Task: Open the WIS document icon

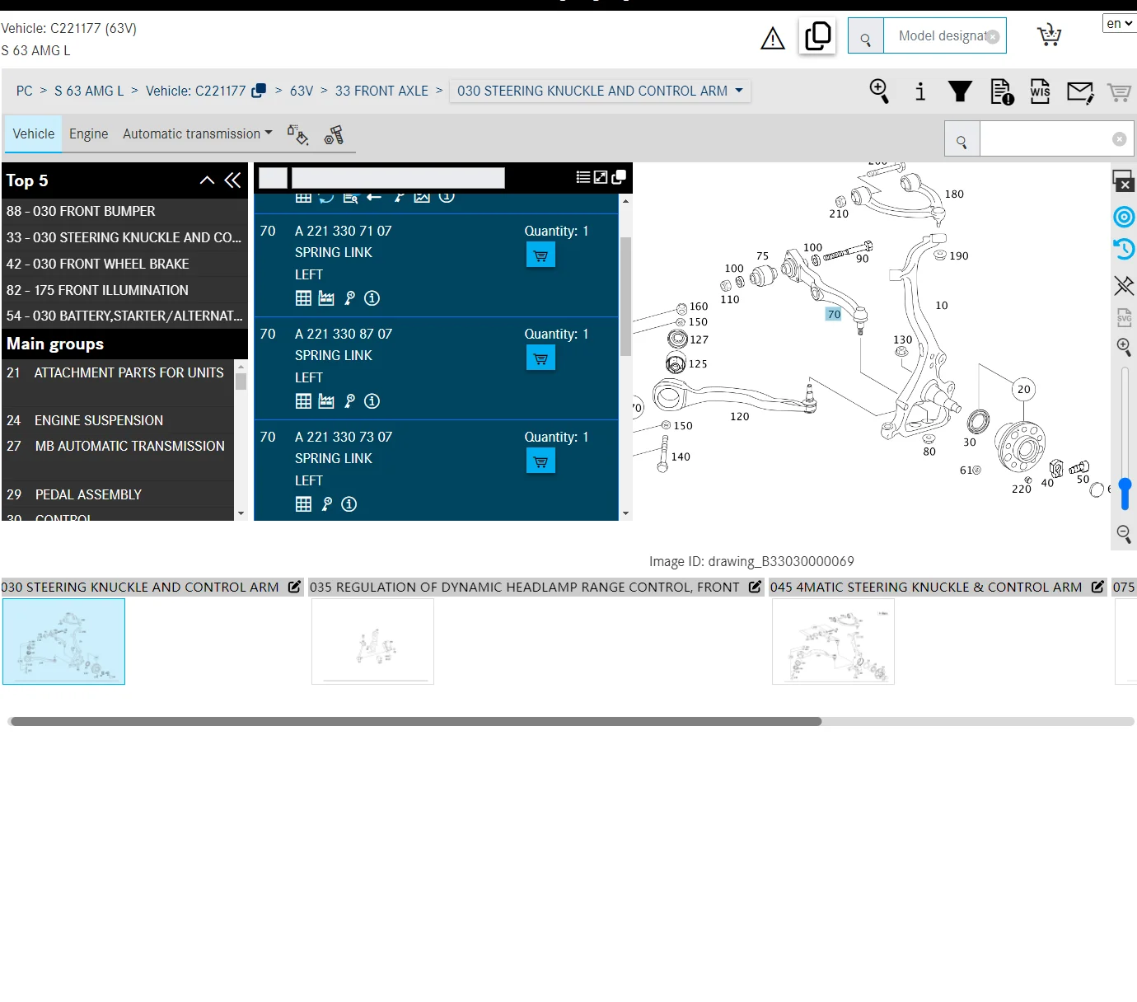Action: (x=1041, y=91)
